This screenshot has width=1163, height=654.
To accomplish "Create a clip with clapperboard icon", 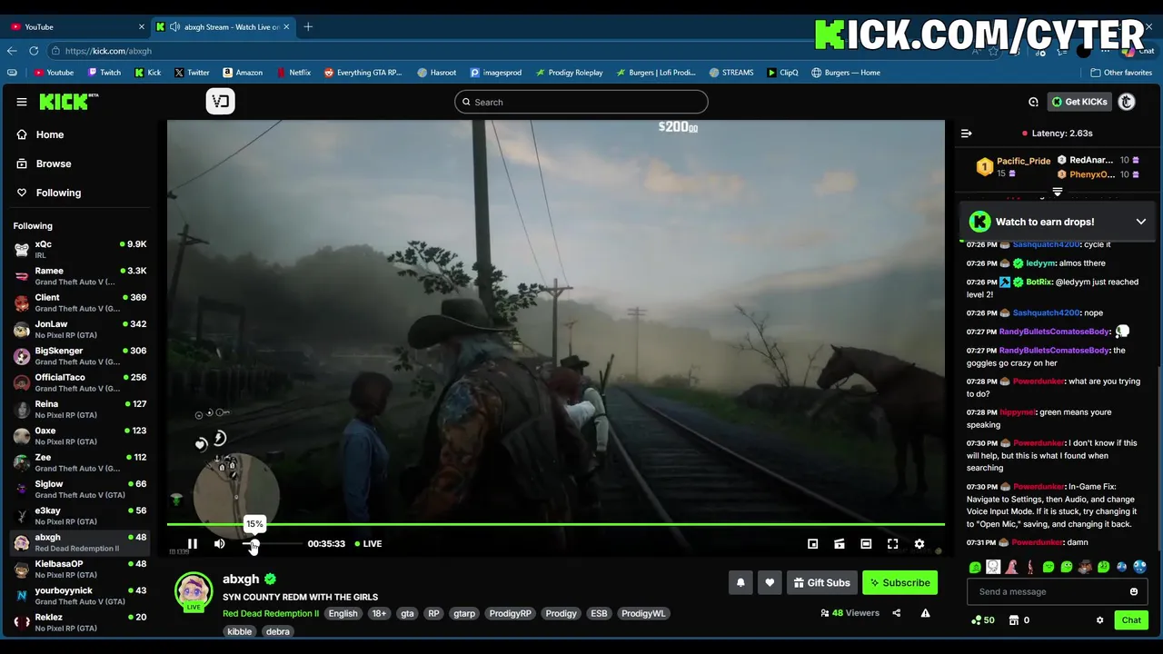I will [x=840, y=543].
